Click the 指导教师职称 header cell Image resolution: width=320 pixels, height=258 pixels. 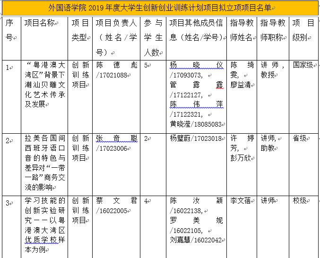pyautogui.click(x=273, y=30)
